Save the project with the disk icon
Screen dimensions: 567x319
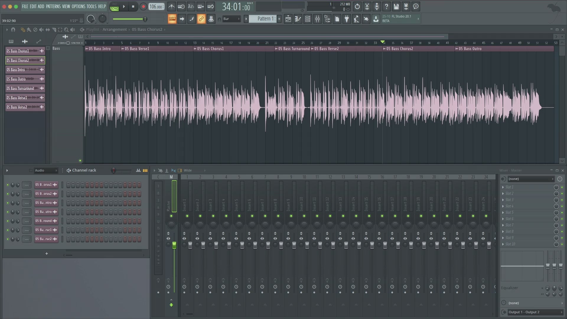(x=396, y=6)
